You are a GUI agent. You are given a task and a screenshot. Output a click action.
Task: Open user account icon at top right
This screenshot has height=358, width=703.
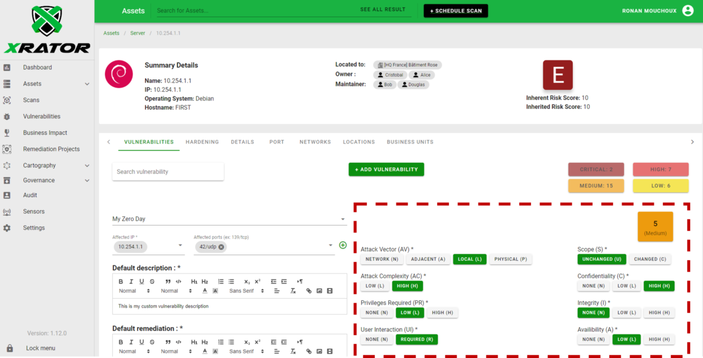688,10
